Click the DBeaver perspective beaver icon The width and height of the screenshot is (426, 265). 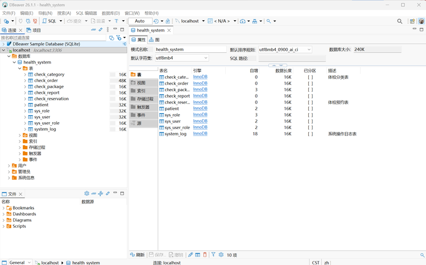pyautogui.click(x=421, y=21)
